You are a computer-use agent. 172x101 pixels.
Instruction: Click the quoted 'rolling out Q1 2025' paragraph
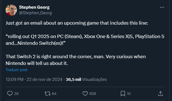point(85,40)
